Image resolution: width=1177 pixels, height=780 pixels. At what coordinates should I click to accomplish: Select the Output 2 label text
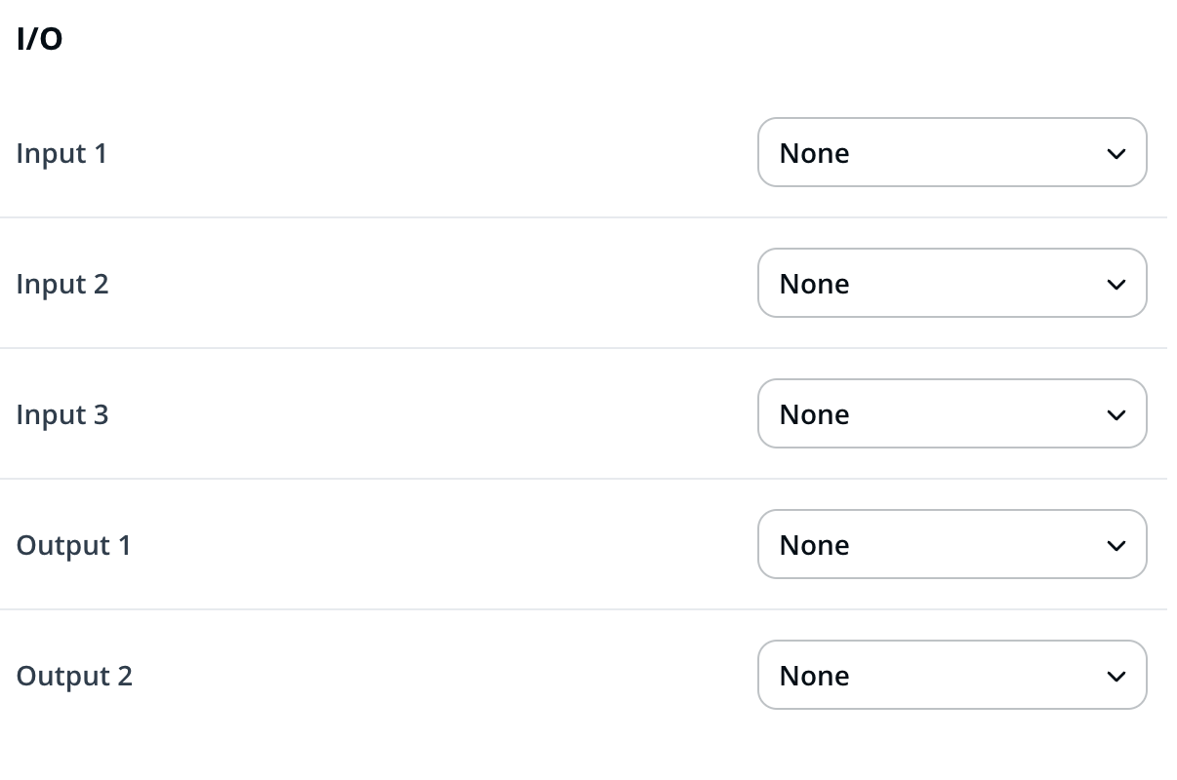point(74,677)
